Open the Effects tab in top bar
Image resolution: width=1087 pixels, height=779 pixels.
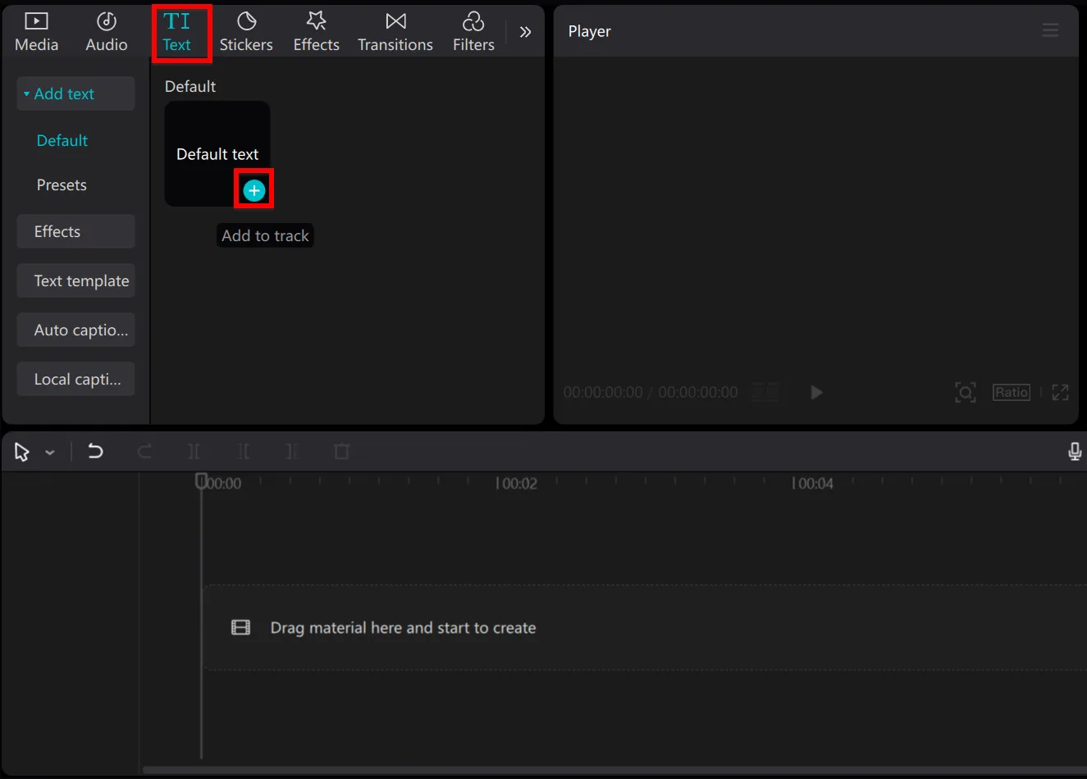(x=316, y=32)
